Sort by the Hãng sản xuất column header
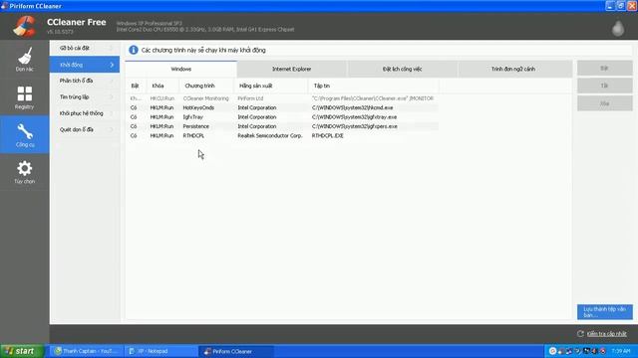 point(271,86)
